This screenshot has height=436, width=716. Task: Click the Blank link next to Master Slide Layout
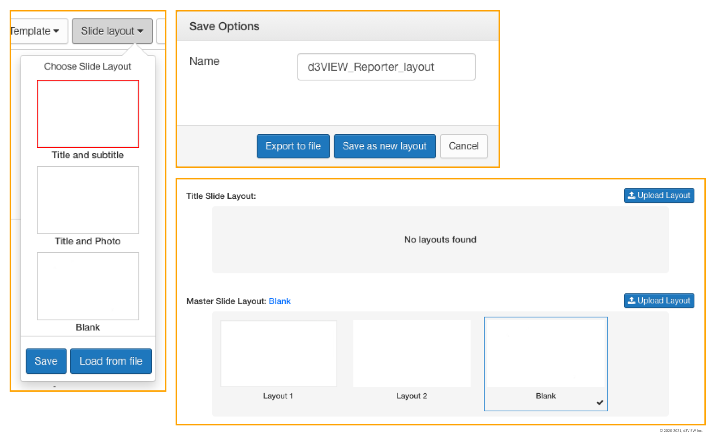point(279,301)
